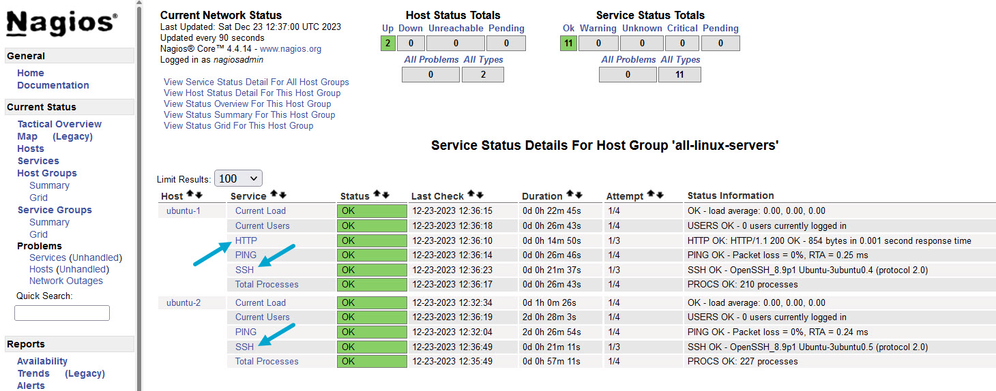This screenshot has height=391, width=996.
Task: Sort Last Check column descending arrow
Action: coord(480,195)
